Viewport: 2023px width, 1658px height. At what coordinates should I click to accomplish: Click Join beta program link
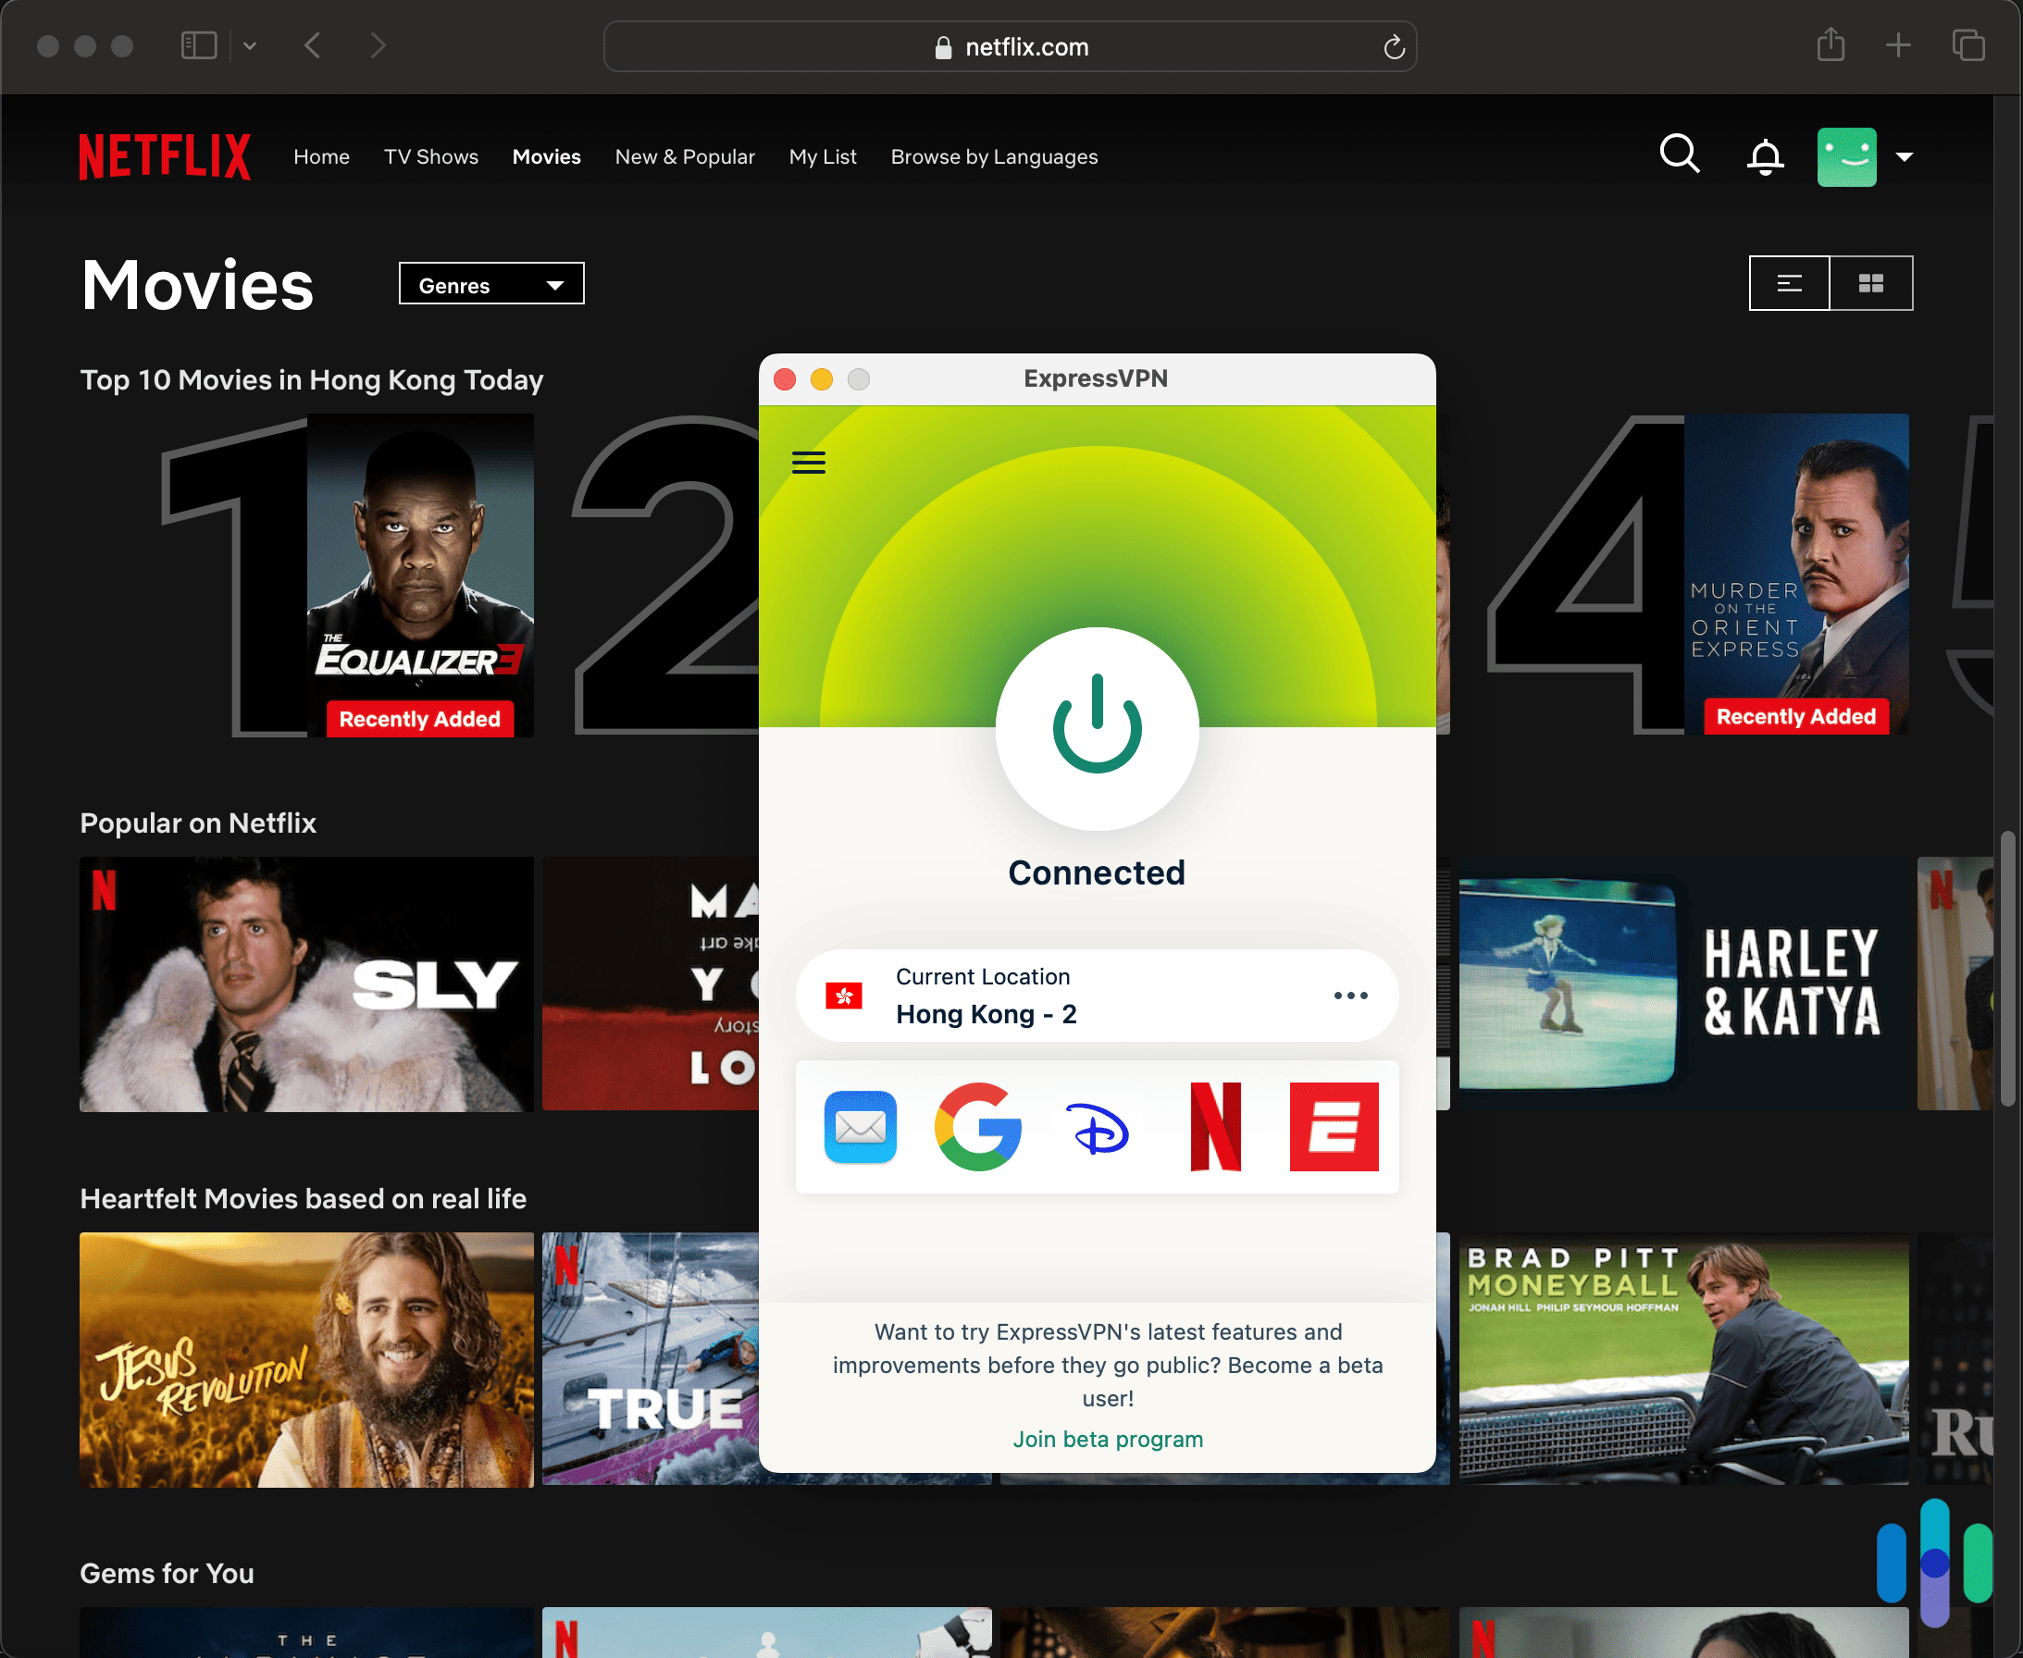click(1108, 1440)
